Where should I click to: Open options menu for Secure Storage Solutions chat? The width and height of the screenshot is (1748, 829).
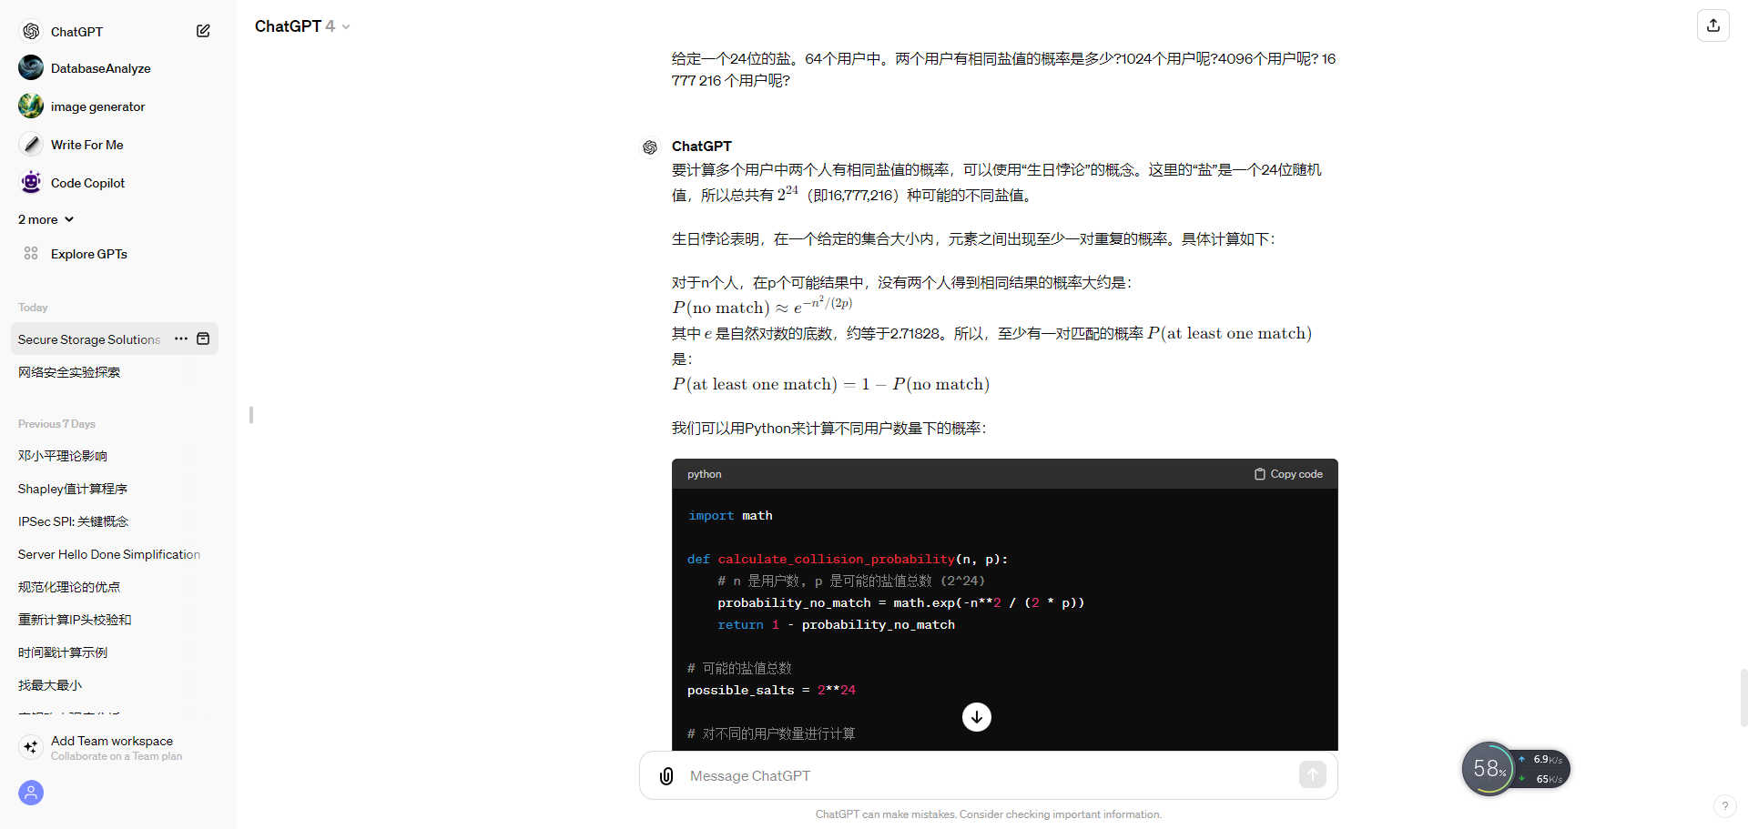(x=181, y=339)
